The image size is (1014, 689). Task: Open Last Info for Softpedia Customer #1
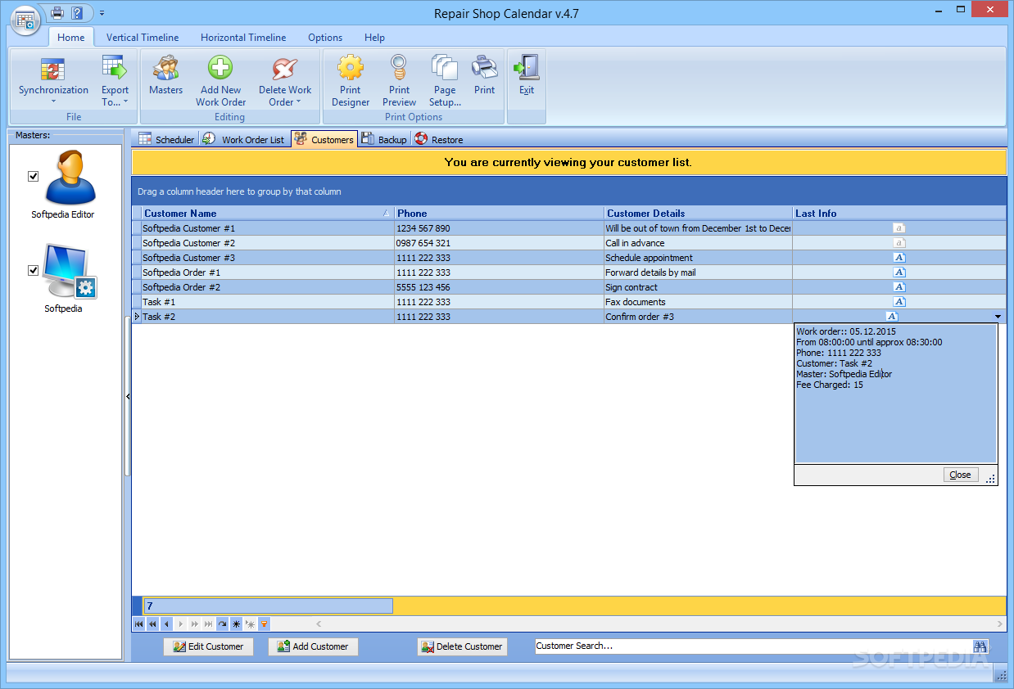(x=899, y=228)
